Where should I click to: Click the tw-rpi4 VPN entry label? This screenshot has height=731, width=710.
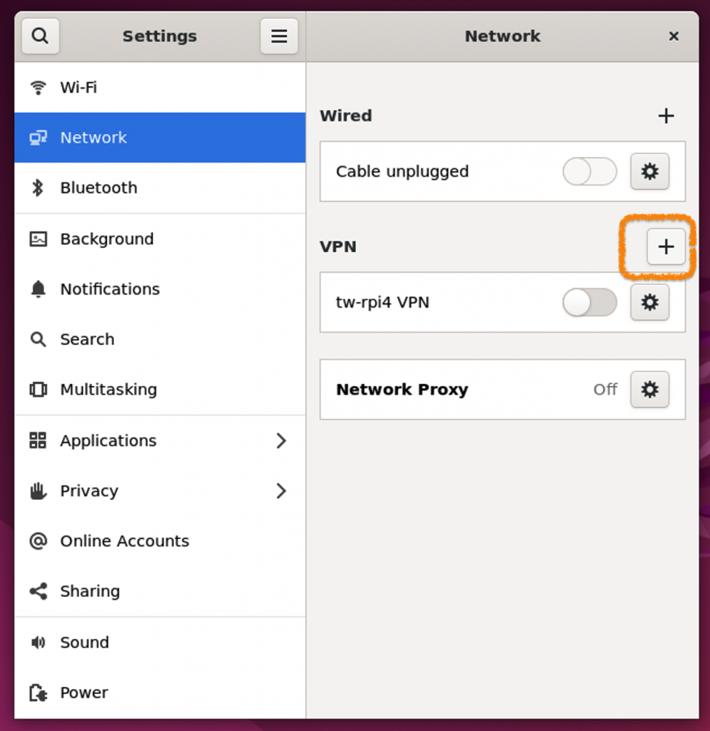pos(382,302)
